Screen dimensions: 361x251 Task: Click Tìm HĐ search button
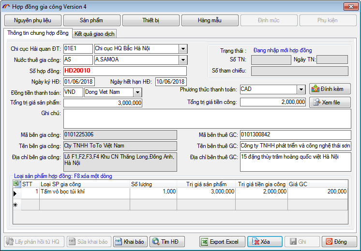[x=168, y=242]
